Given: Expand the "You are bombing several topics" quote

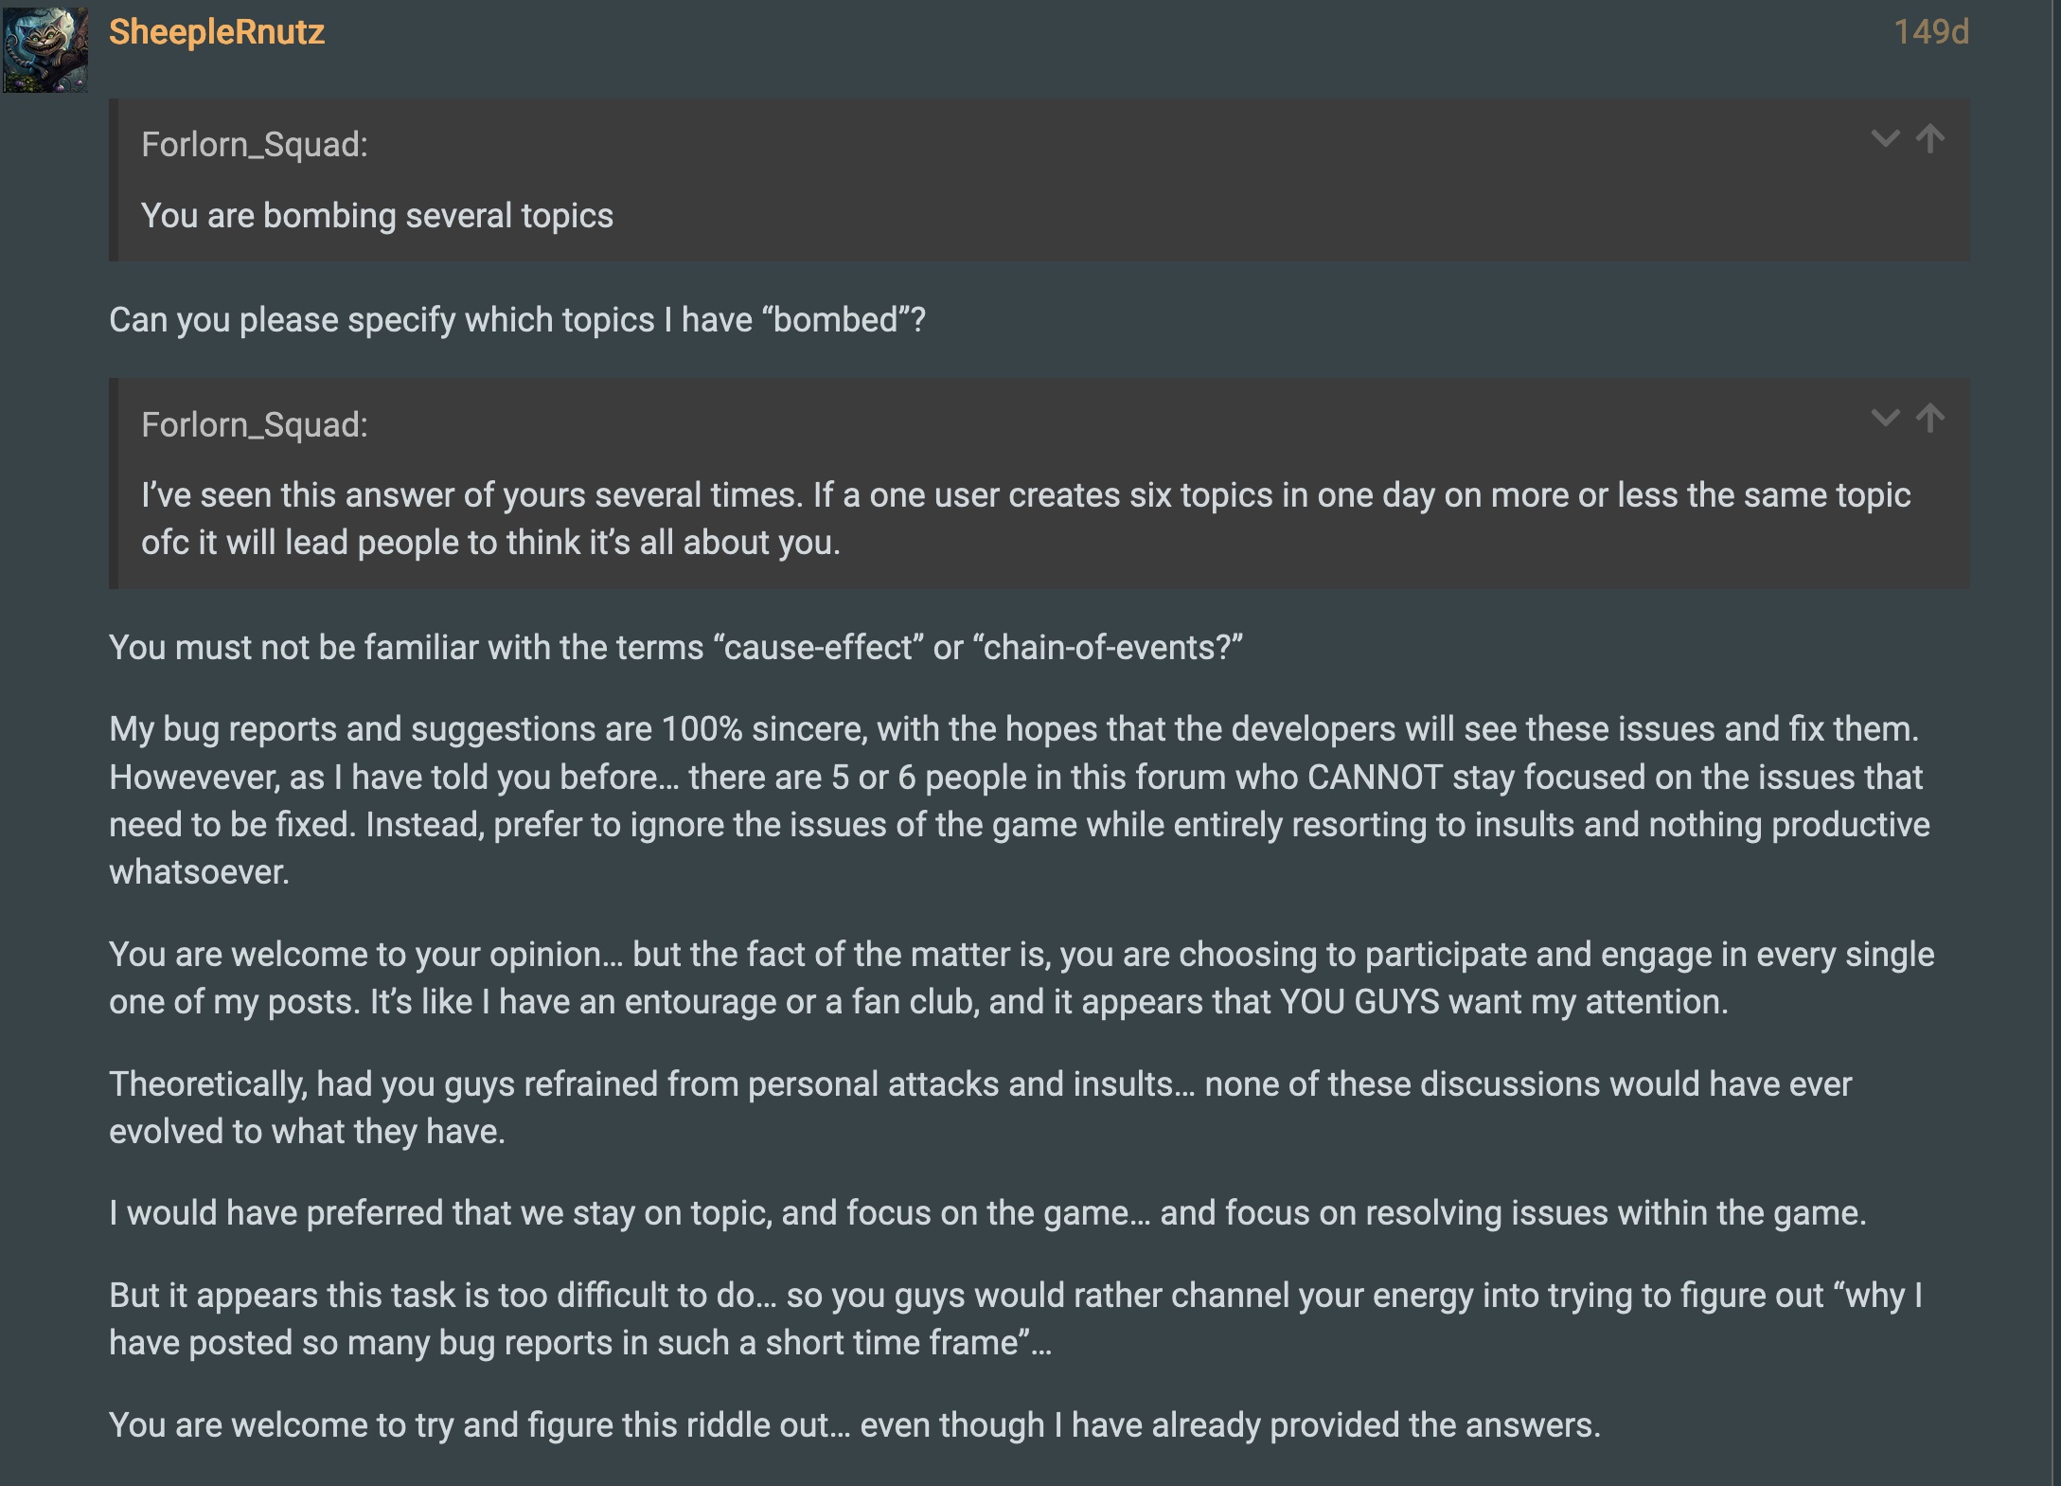Looking at the screenshot, I should [x=1886, y=139].
